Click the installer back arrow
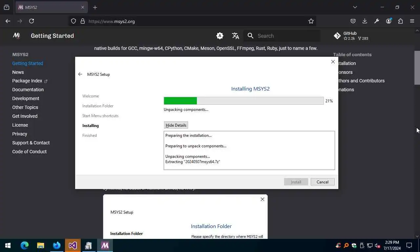This screenshot has height=252, width=420. 80,74
